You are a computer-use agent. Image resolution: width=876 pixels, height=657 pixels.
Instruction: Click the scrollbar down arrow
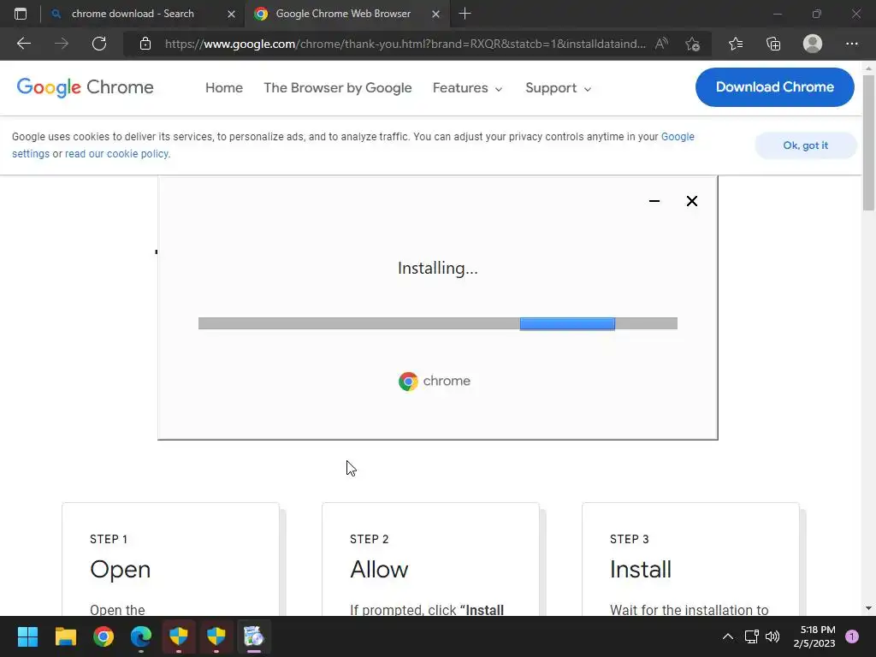pos(868,608)
